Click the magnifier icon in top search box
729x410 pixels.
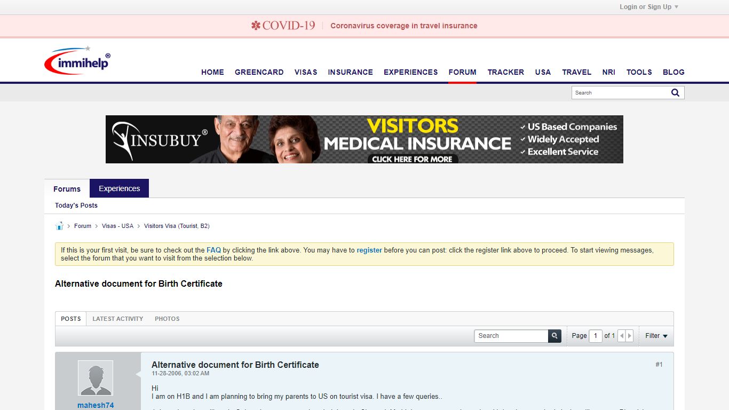[675, 92]
